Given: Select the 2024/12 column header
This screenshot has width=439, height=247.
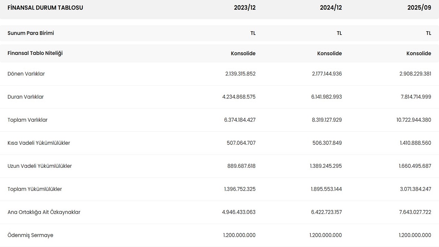Looking at the screenshot, I should coord(331,8).
